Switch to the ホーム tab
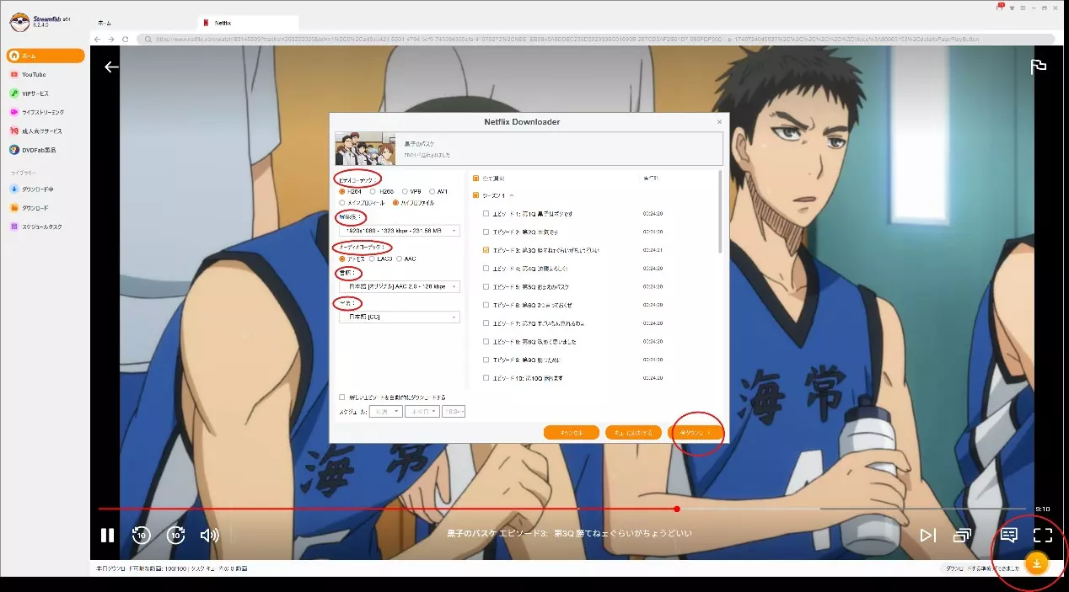Viewport: 1069px width, 592px height. (x=105, y=23)
